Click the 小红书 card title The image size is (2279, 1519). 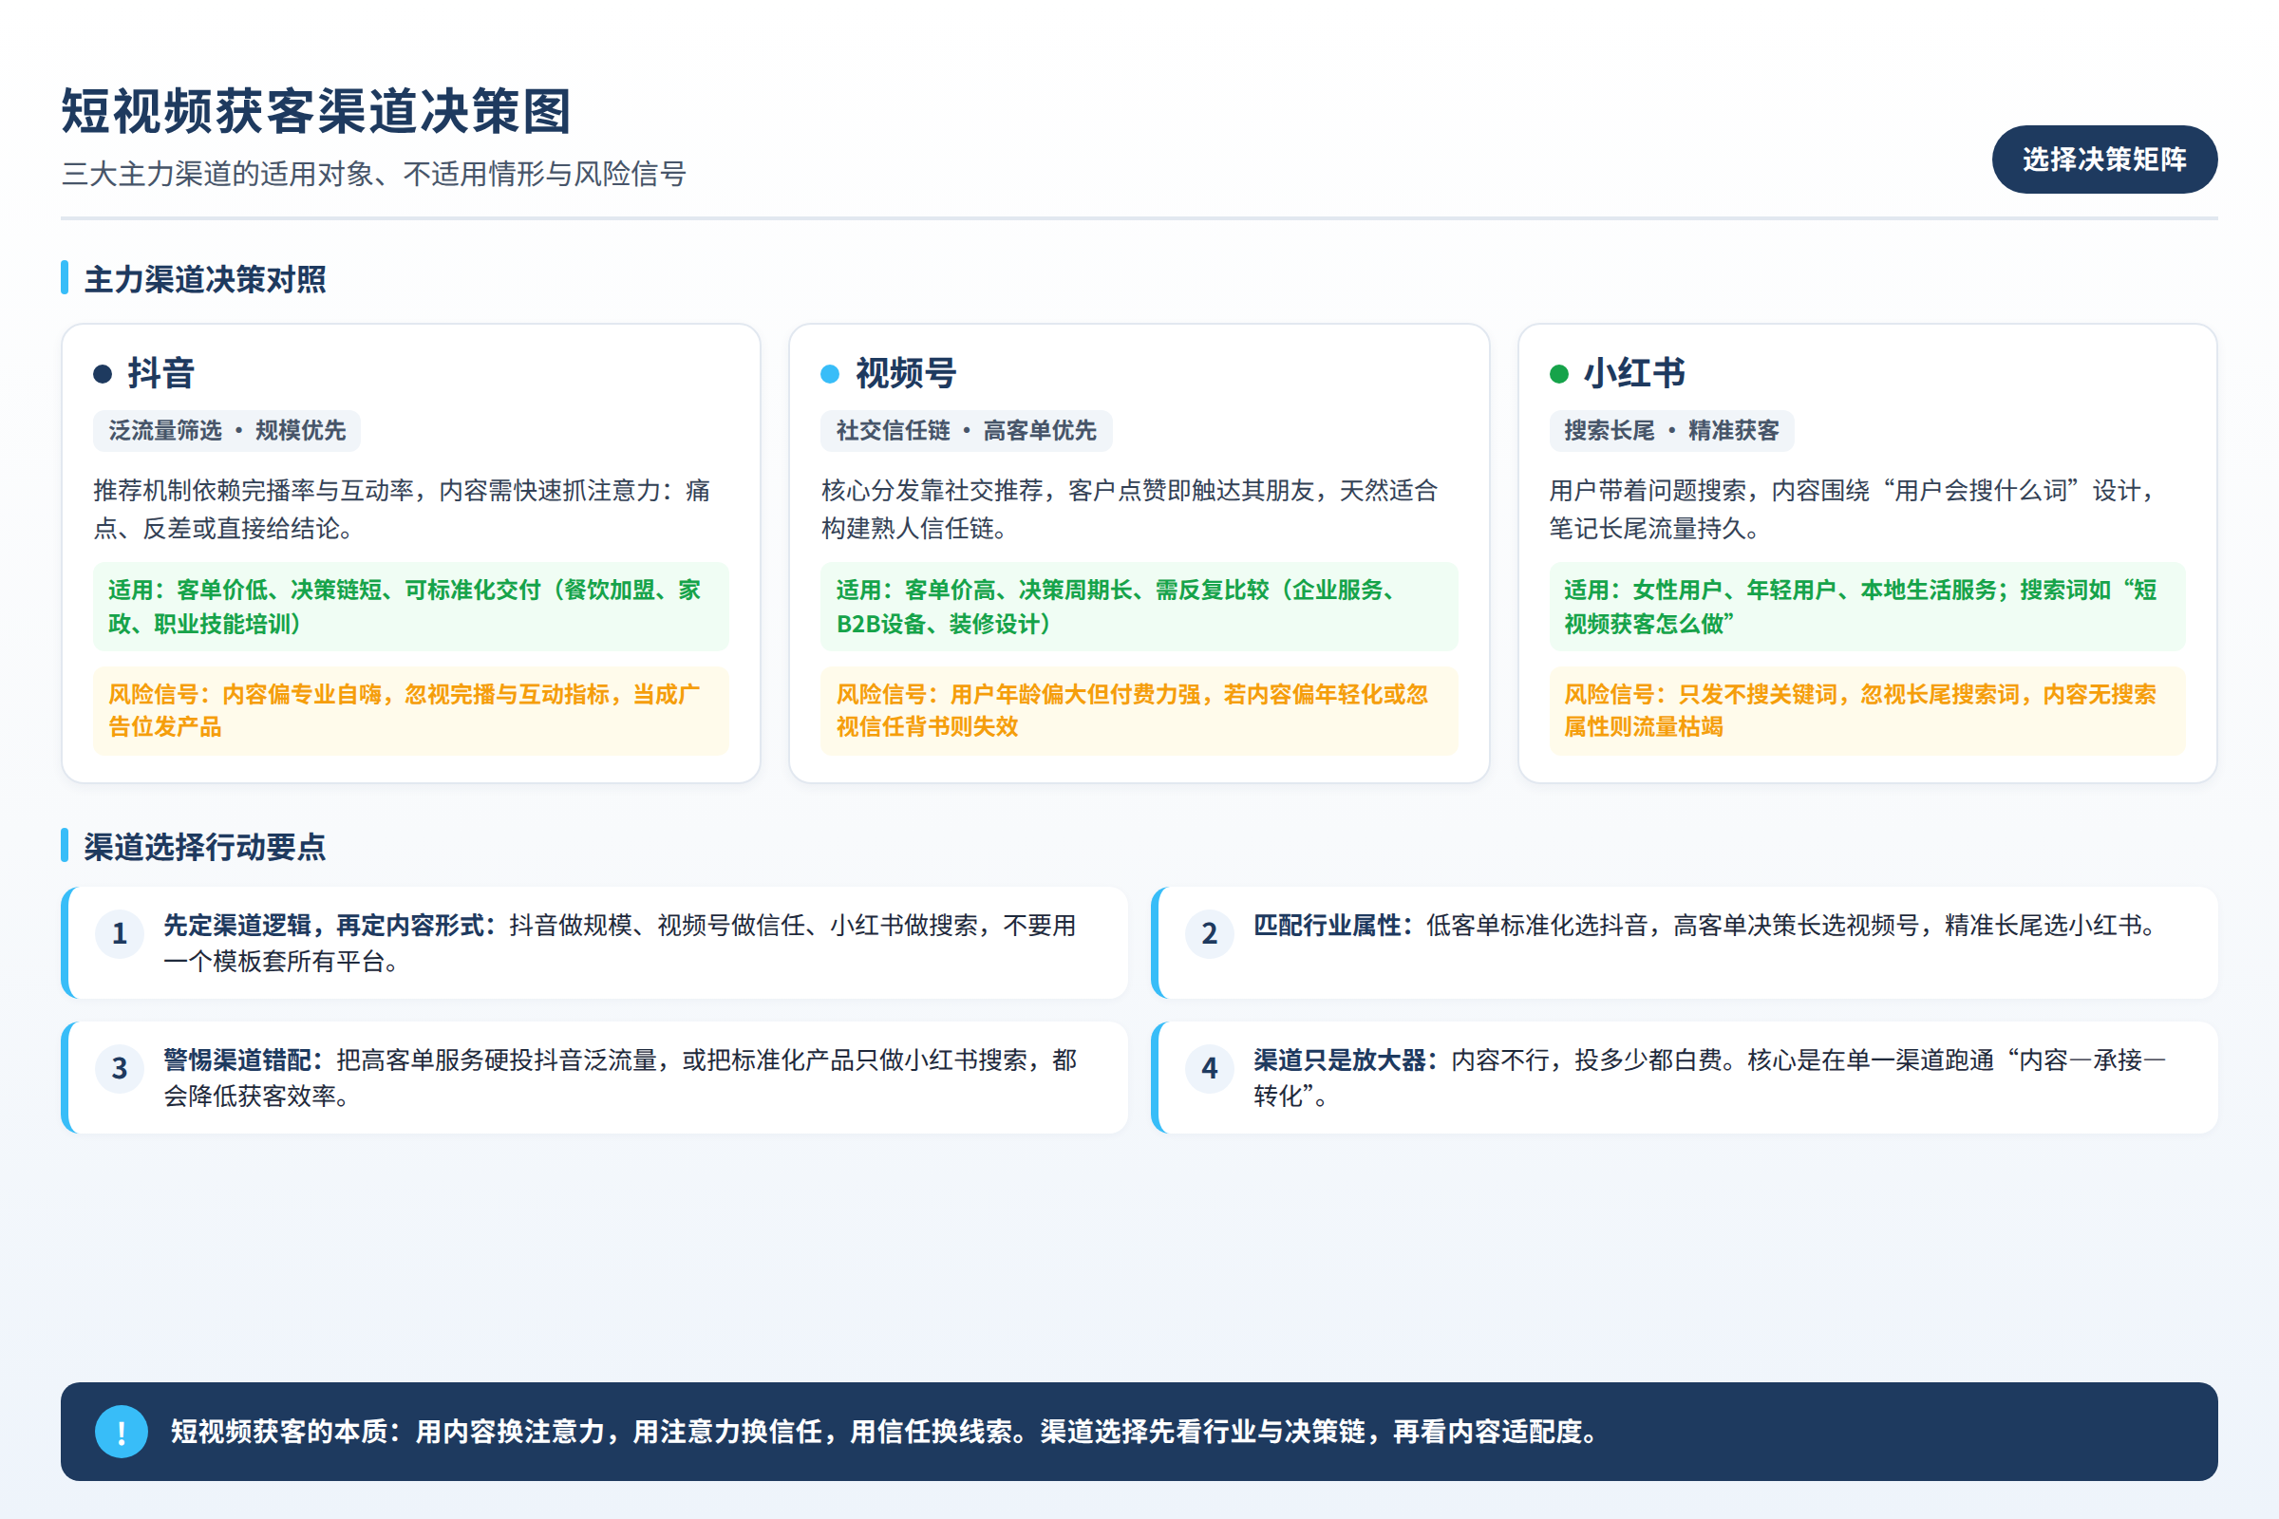coord(1634,373)
